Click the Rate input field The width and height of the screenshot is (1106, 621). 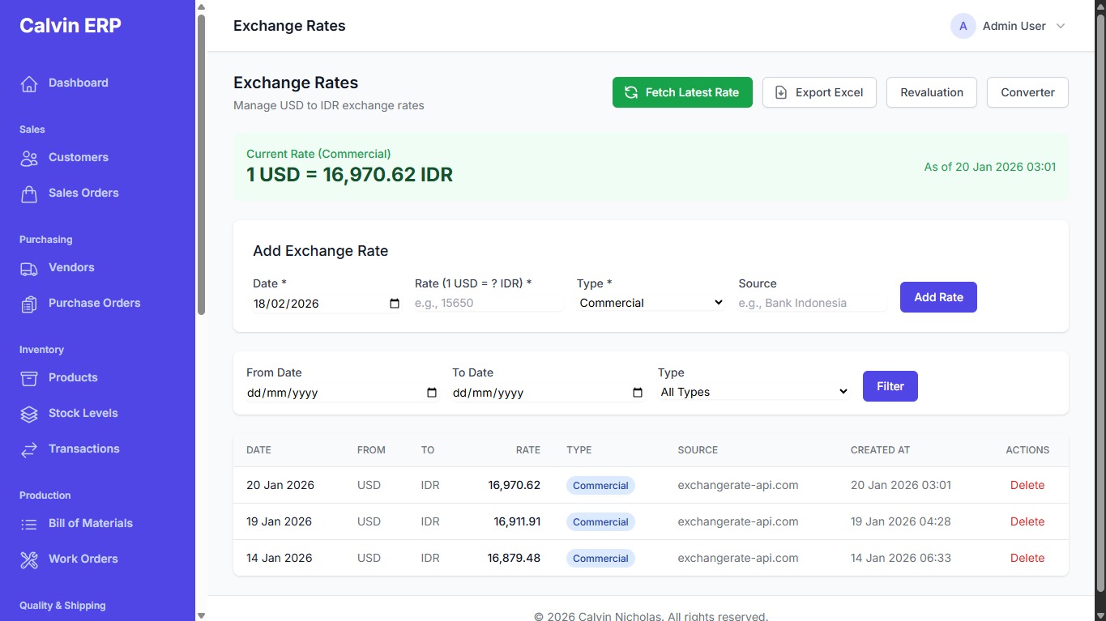point(489,303)
